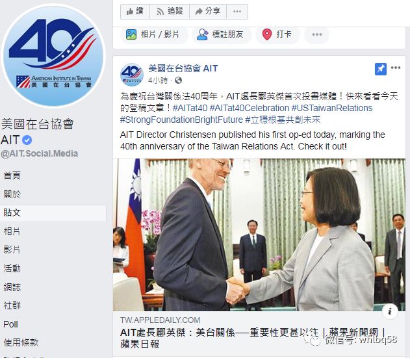Click the handshake article preview image
This screenshot has width=410, height=358.
coord(259,235)
